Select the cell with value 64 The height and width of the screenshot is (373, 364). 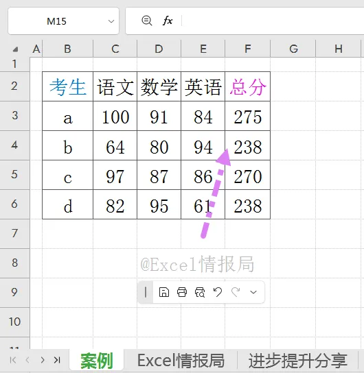(115, 145)
